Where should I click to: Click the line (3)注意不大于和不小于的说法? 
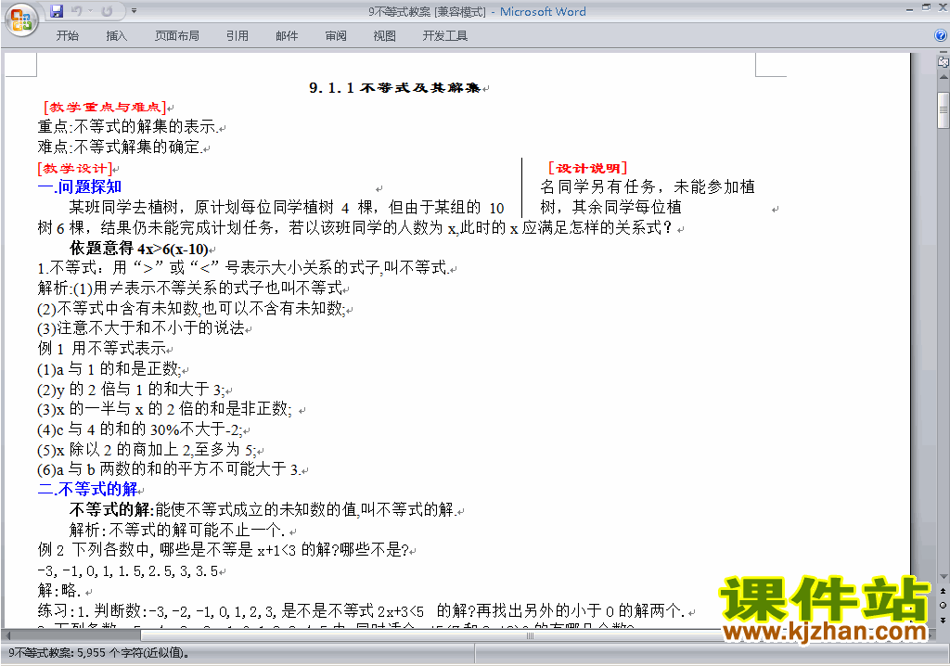[141, 328]
